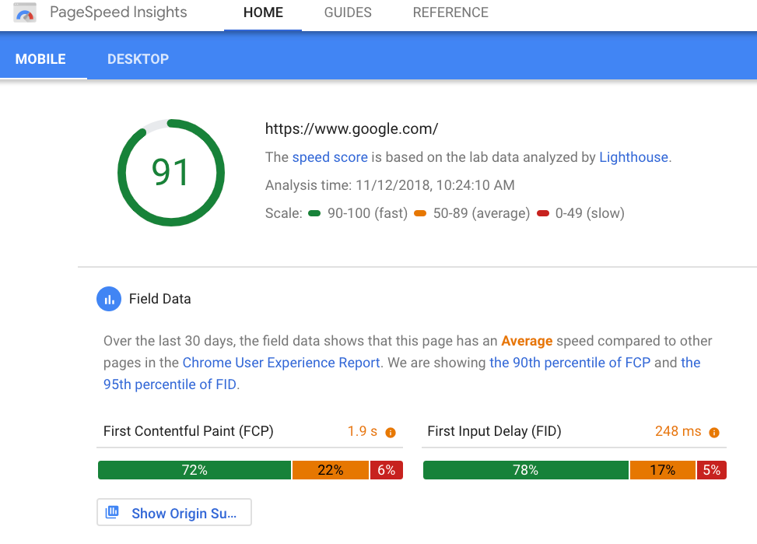Screen dimensions: 757x544
Task: Click the PageSpeed Insights logo icon
Action: pos(25,12)
